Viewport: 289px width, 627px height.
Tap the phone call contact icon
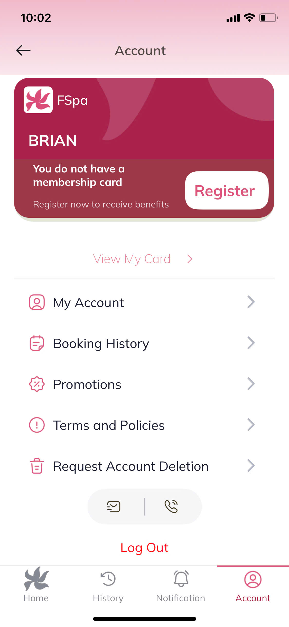(171, 507)
